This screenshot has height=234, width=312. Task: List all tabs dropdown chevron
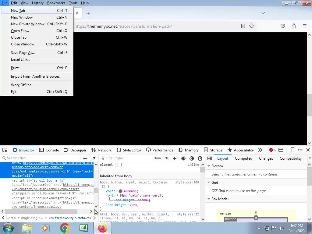pyautogui.click(x=263, y=13)
